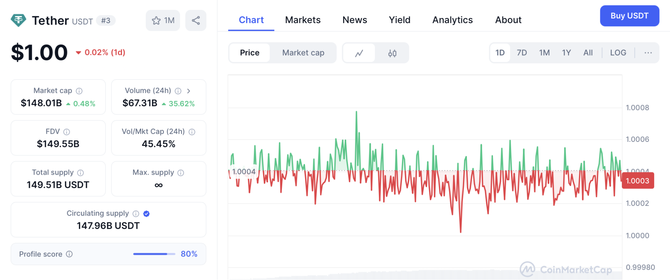The height and width of the screenshot is (280, 670).
Task: Switch the chart to candlestick view
Action: pos(392,53)
